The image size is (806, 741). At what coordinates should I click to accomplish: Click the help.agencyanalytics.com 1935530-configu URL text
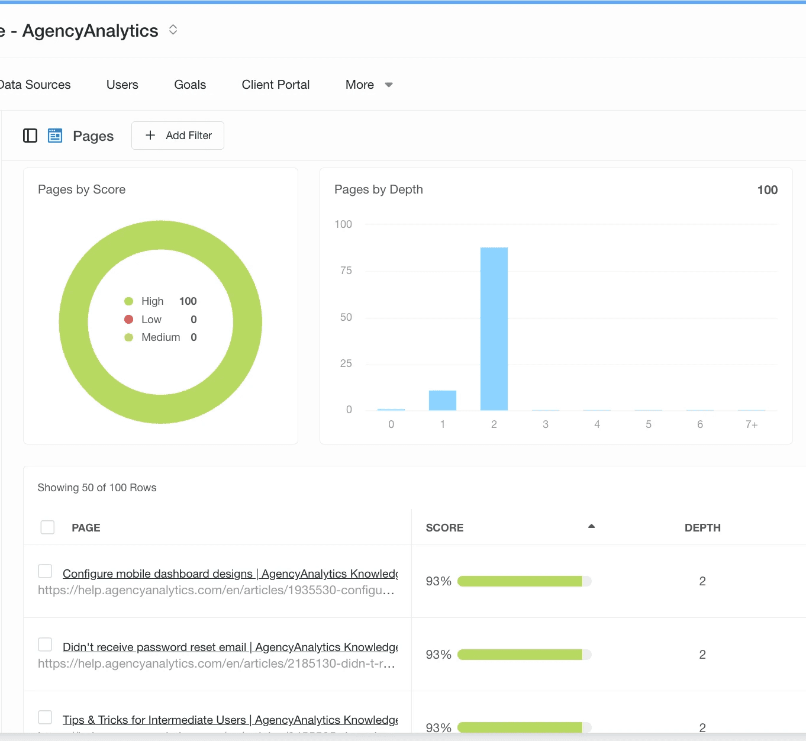pyautogui.click(x=216, y=590)
